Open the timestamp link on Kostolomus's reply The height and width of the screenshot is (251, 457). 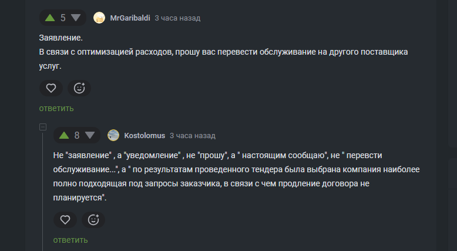[x=192, y=136]
